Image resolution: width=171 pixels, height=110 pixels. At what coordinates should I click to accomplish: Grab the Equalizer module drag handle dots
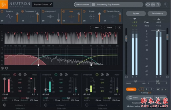(x=10, y=21)
